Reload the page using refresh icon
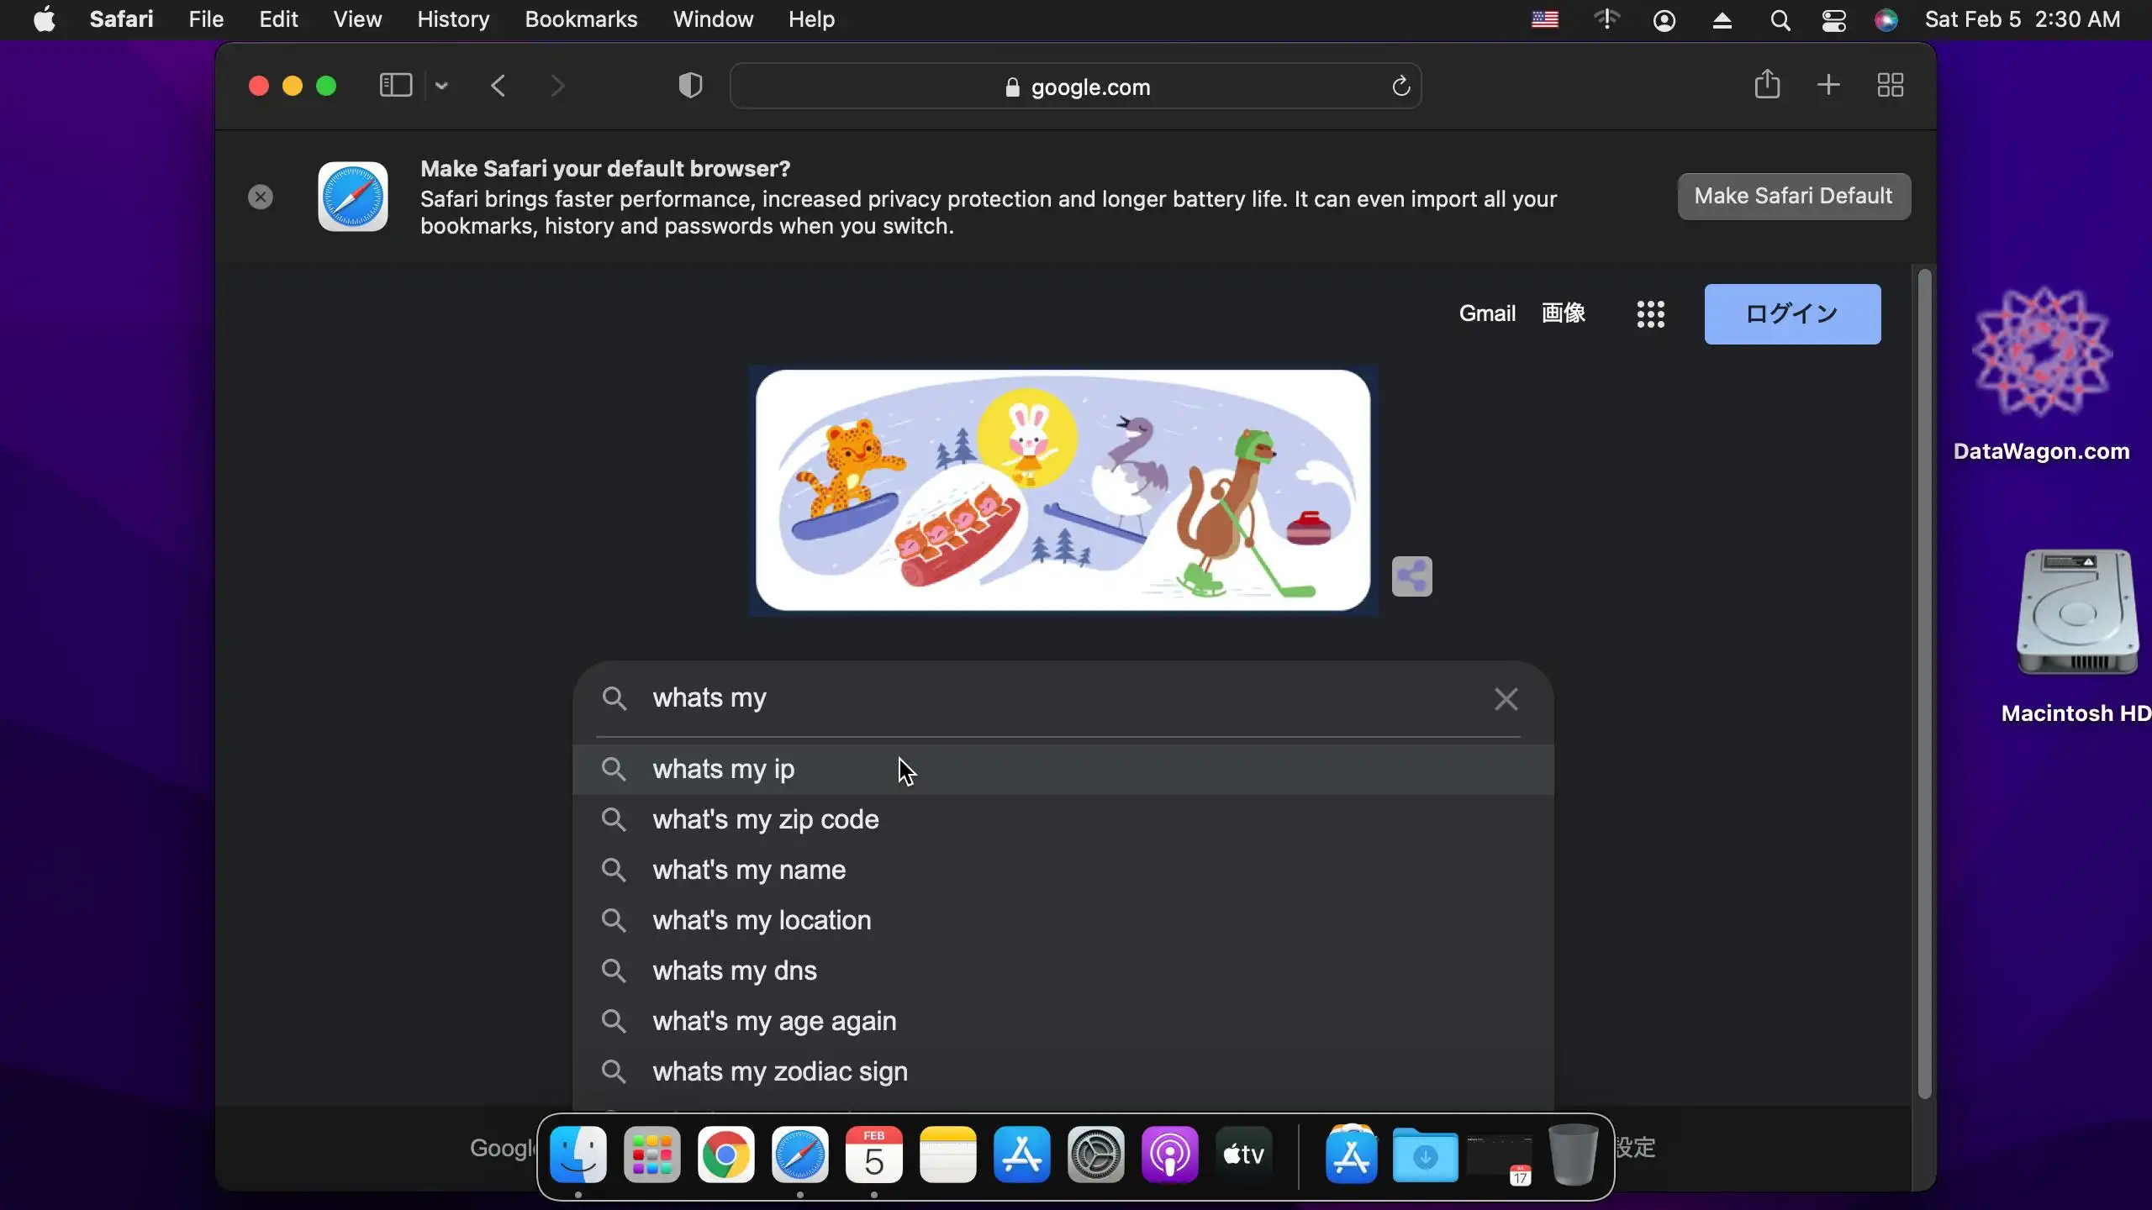The height and width of the screenshot is (1210, 2152). click(x=1400, y=86)
